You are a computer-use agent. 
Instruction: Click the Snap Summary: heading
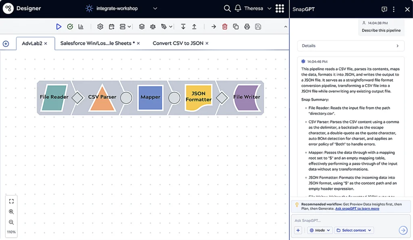(315, 100)
